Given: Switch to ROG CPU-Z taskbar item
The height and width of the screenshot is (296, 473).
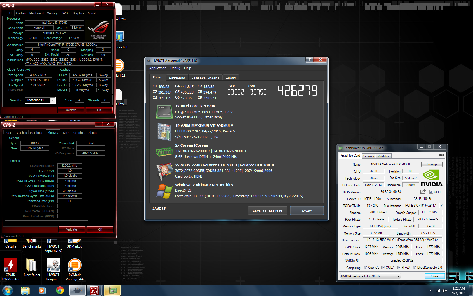Looking at the screenshot, I should pos(94,290).
